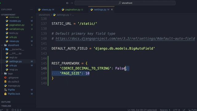
Task: Switch to the pagination.py tab
Action: coord(73,10)
